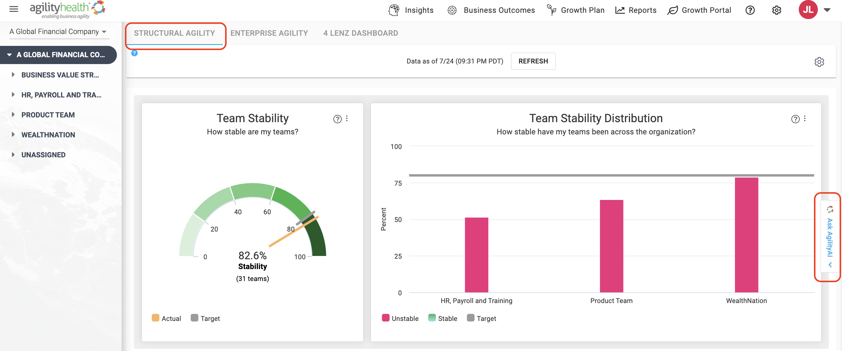Toggle the Actual legend in gauge

pos(166,318)
